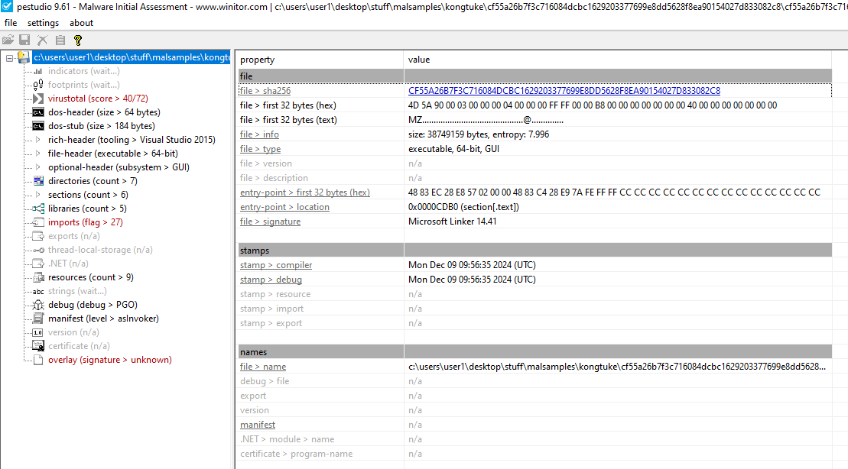Click the directories grid icon
The height and width of the screenshot is (469, 848).
coord(38,181)
